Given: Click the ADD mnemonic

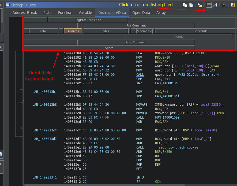Looking at the screenshot, I should [139, 151].
